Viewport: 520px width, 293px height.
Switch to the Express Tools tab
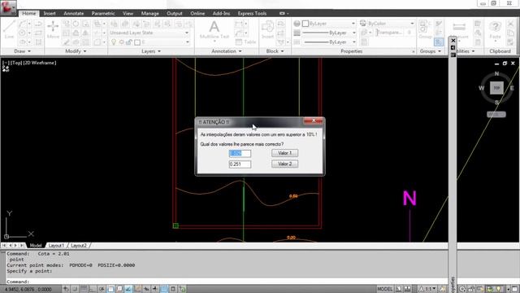[x=252, y=13]
